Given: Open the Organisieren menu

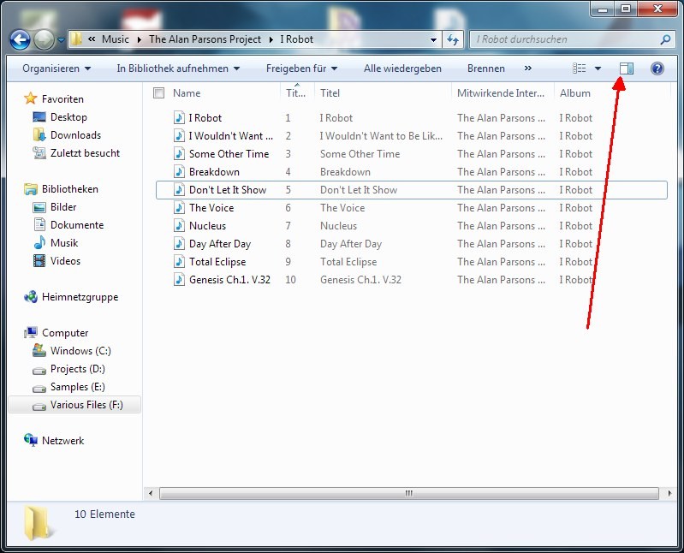Looking at the screenshot, I should click(x=57, y=68).
